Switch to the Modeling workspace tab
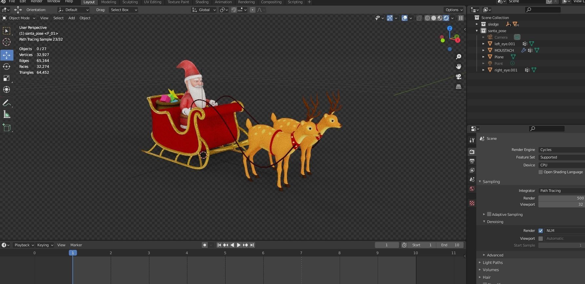Image resolution: width=585 pixels, height=284 pixels. [108, 2]
